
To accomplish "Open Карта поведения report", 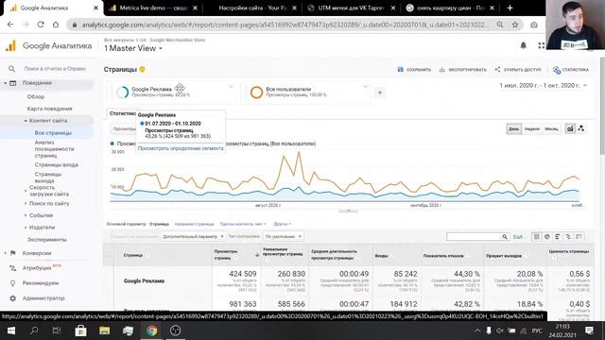I will (49, 109).
